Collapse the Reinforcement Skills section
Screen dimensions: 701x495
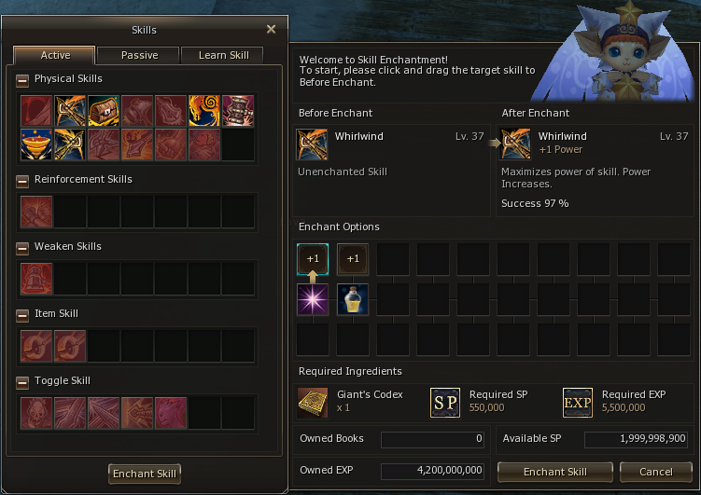point(22,181)
